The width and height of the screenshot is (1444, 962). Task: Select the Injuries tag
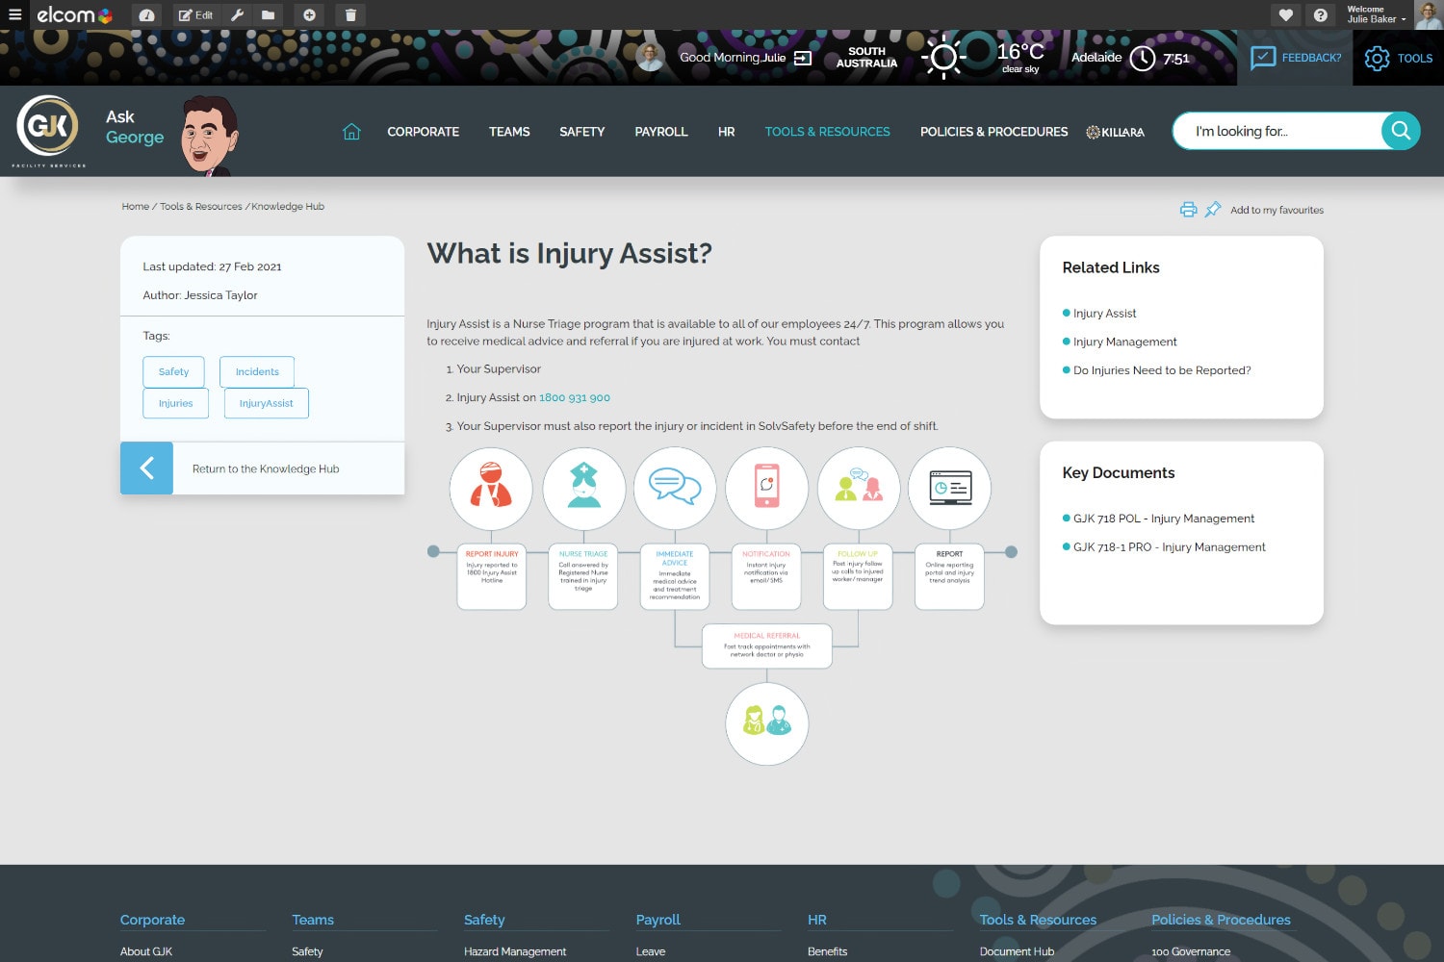[x=176, y=403]
